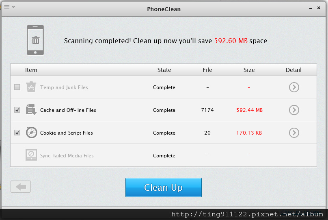Image resolution: width=328 pixels, height=220 pixels.
Task: Open the hamburger menu in title bar
Action: (7, 7)
